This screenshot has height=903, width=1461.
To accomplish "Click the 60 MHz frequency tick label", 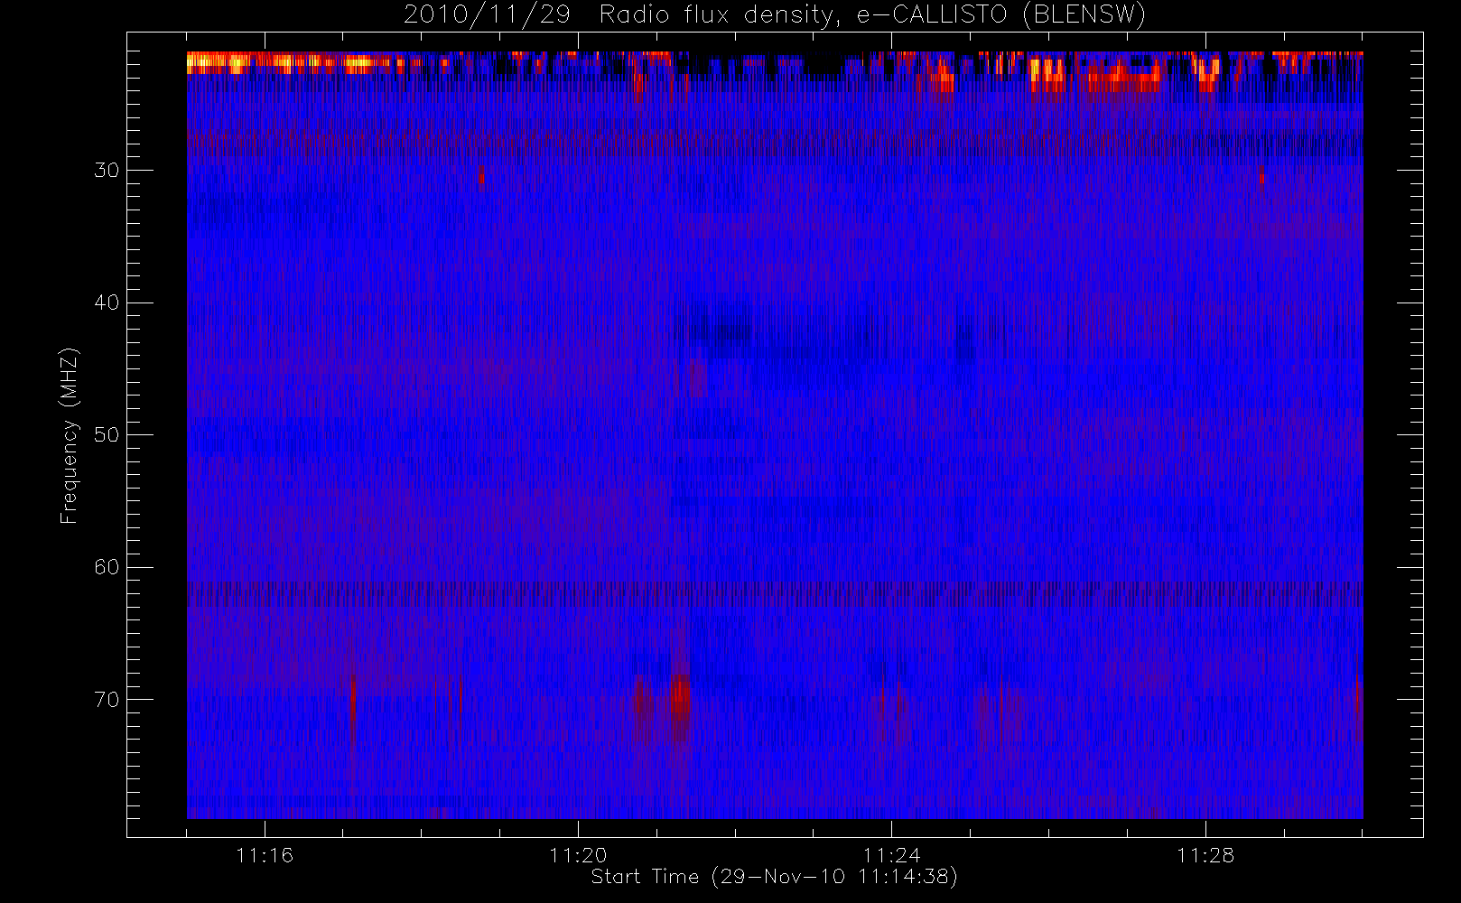I will click(x=107, y=567).
